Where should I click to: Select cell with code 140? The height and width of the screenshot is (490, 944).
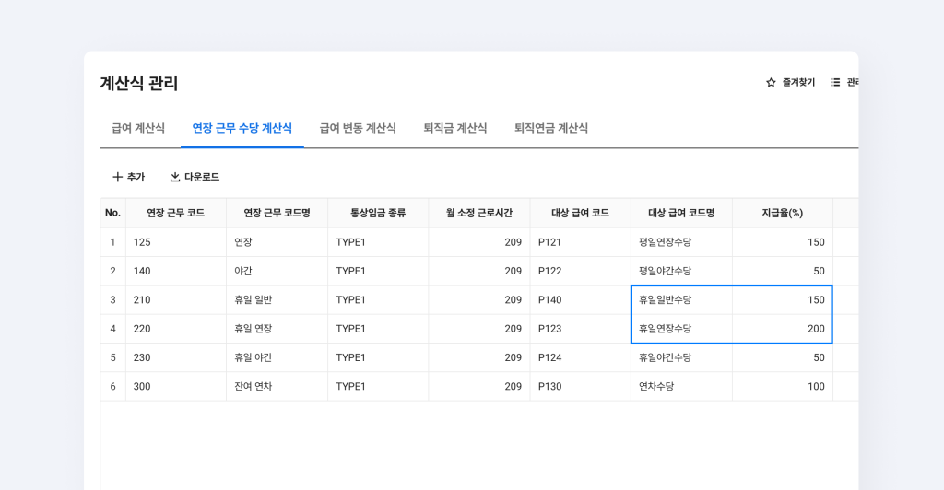pos(176,271)
